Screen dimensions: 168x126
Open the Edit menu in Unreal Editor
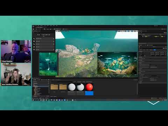point(38,26)
